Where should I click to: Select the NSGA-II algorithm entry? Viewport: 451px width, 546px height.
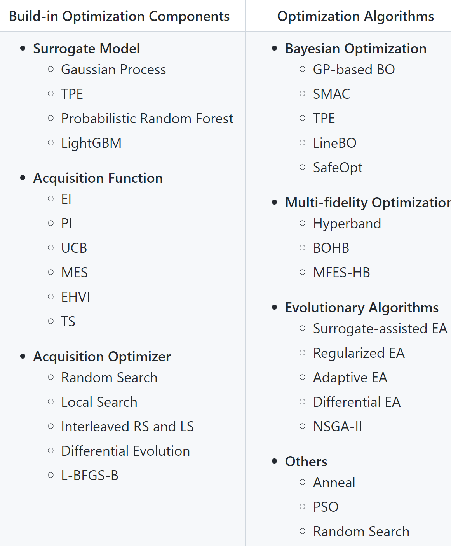338,427
